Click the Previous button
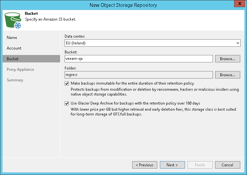 (x=145, y=165)
